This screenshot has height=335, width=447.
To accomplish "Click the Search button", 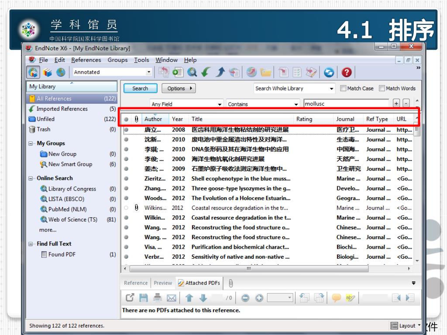I will (140, 88).
